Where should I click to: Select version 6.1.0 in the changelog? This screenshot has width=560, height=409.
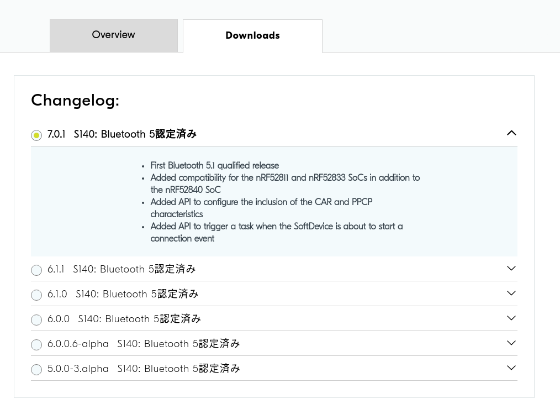click(x=36, y=295)
